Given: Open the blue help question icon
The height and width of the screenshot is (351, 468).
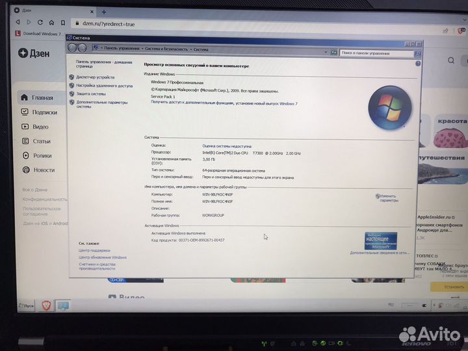Looking at the screenshot, I should point(418,64).
